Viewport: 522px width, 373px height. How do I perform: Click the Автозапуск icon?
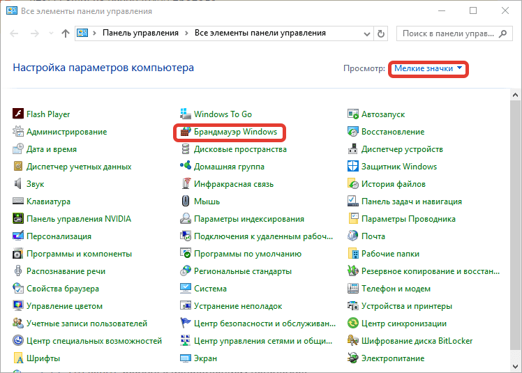click(x=353, y=114)
